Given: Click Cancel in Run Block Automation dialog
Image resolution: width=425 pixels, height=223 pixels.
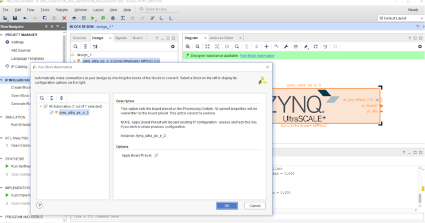Looking at the screenshot, I should (x=255, y=206).
